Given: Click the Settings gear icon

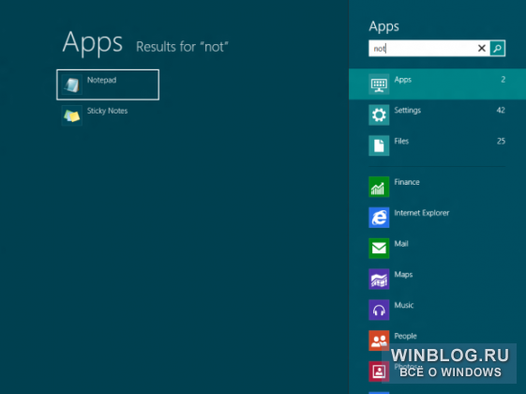Looking at the screenshot, I should click(379, 114).
